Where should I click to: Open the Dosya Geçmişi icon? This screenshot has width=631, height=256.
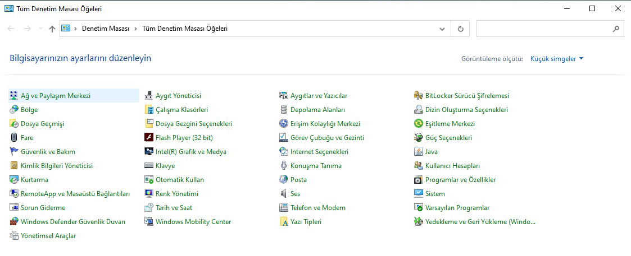point(14,124)
